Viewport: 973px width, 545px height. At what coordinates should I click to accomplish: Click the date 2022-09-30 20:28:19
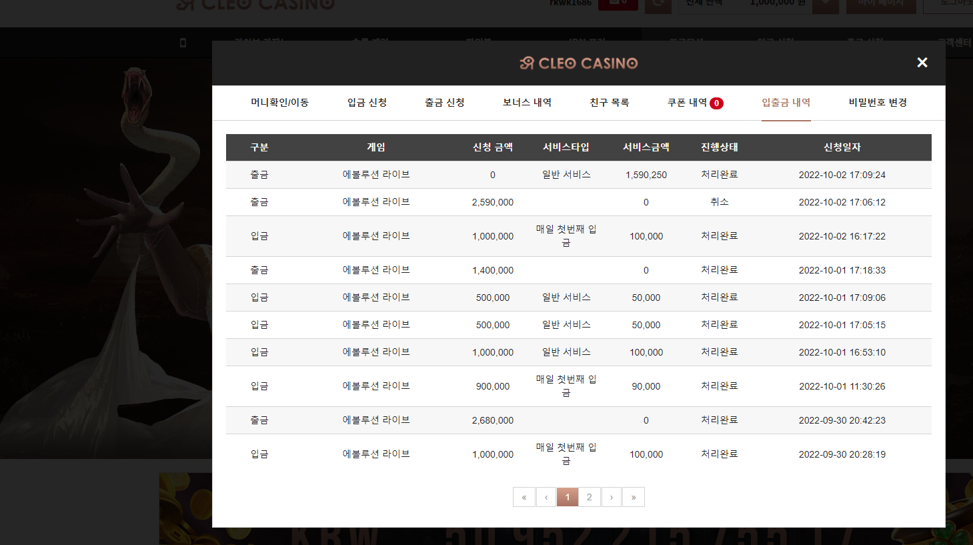click(842, 454)
